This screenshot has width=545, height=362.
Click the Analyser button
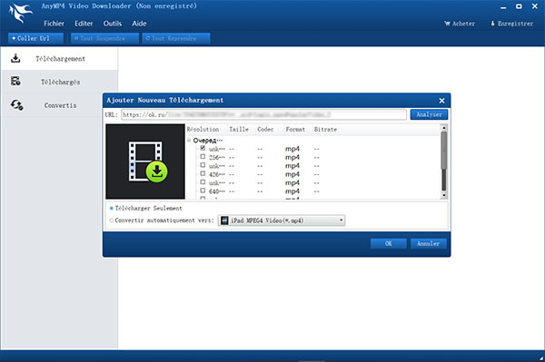[x=429, y=114]
